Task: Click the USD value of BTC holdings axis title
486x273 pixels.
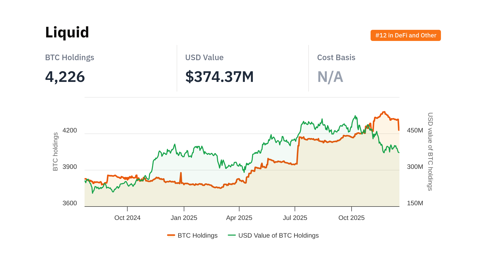Action: (x=430, y=152)
